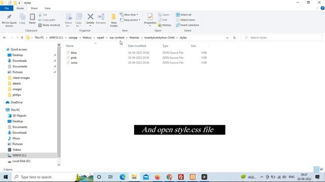Switch to the Home ribbon tab

click(x=20, y=8)
